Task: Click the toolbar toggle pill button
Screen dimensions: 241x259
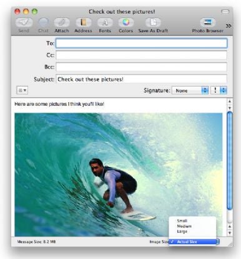Action: click(225, 11)
